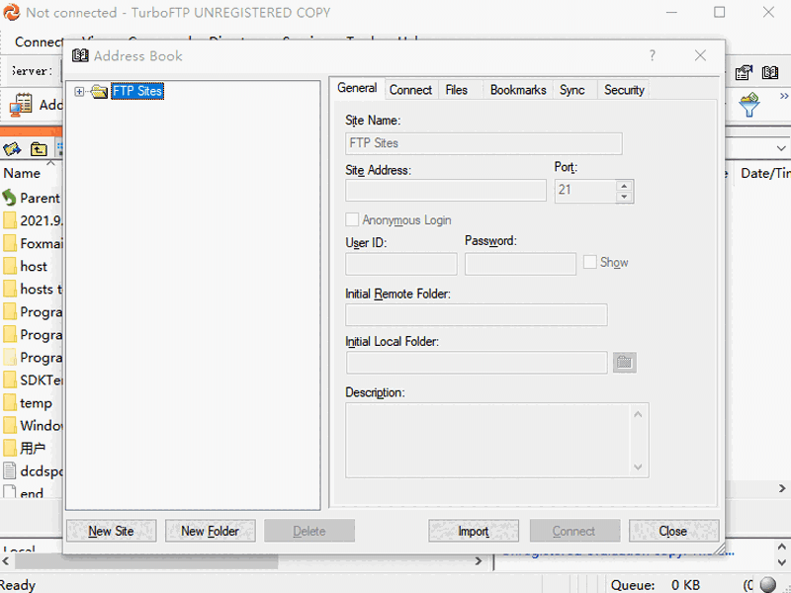Enable the Show password checkbox

[x=589, y=262]
